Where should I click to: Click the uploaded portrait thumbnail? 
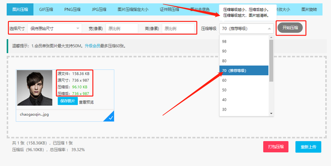pos(35,88)
